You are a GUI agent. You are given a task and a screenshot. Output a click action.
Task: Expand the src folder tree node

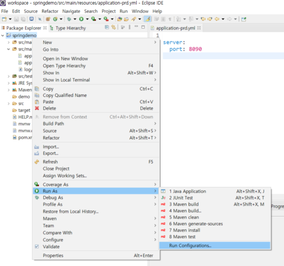tap(8, 103)
